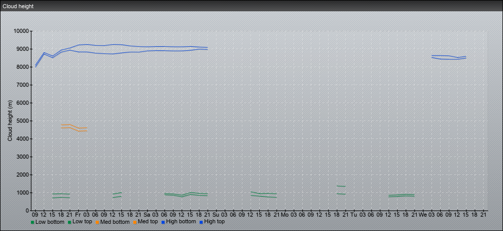The image size is (503, 231).
Task: Hide the Med top series via its label
Action: click(148, 222)
